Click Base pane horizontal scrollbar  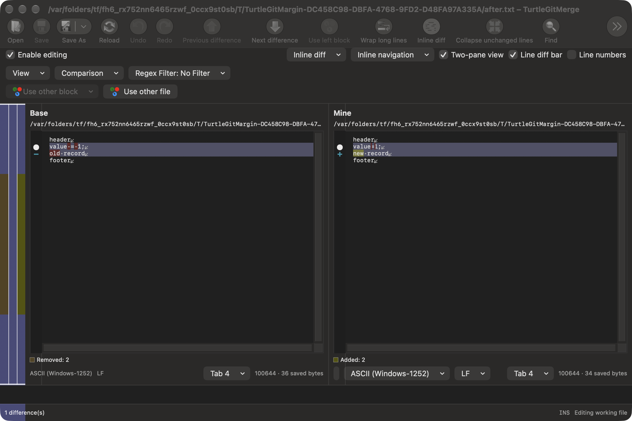[x=178, y=348]
